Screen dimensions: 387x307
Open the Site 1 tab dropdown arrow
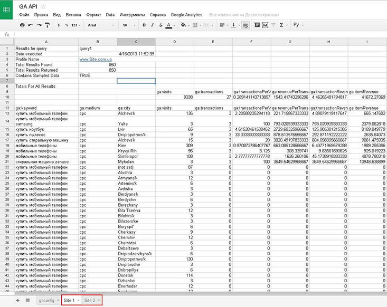pyautogui.click(x=79, y=300)
